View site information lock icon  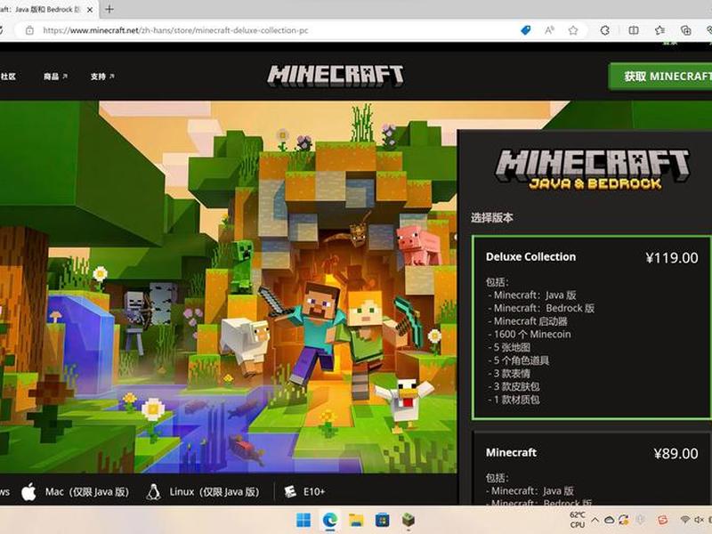tap(29, 30)
